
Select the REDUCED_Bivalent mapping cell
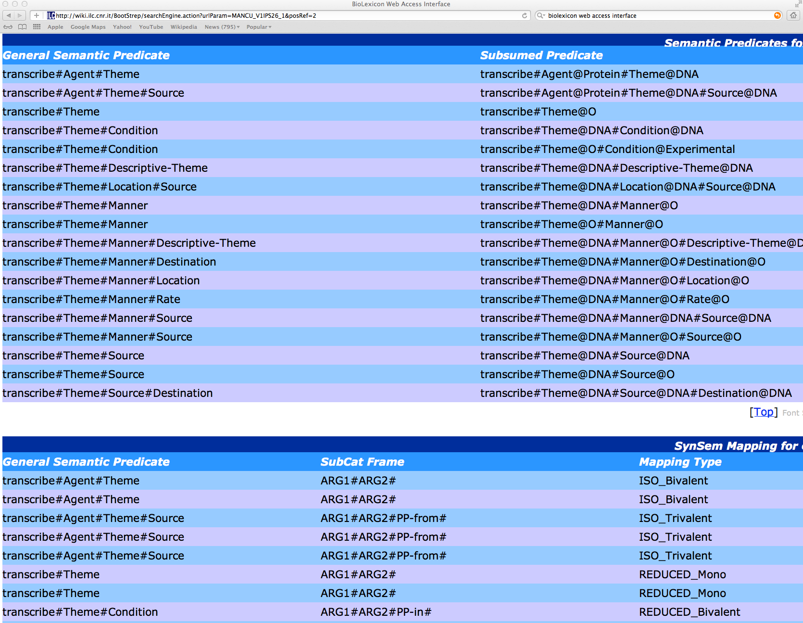(690, 612)
